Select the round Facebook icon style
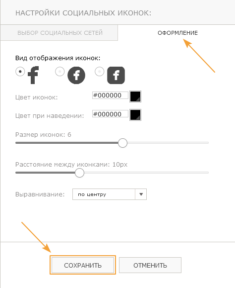 click(76, 75)
